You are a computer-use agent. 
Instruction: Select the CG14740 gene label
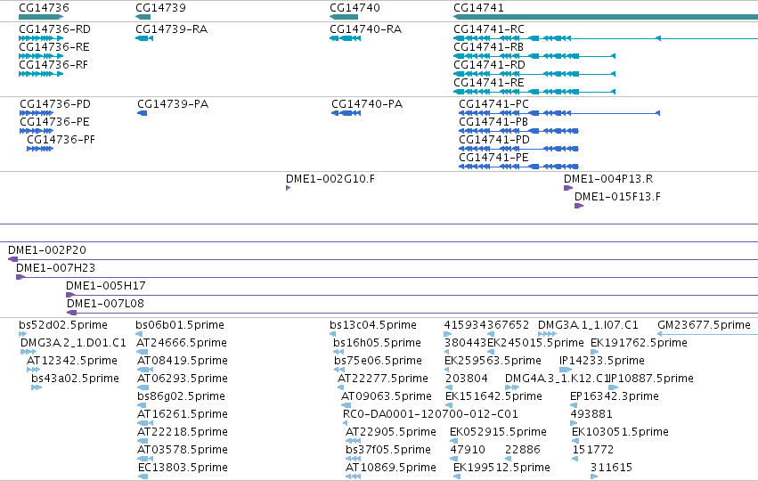355,8
